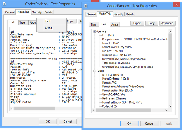
Task: Select the Tree sub-tab in the front window
Action: coord(103,24)
